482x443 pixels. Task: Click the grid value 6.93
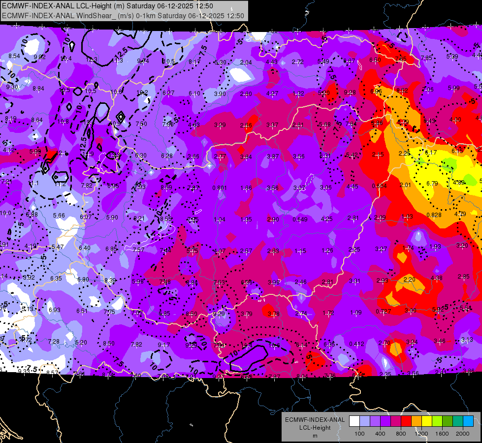55,310
